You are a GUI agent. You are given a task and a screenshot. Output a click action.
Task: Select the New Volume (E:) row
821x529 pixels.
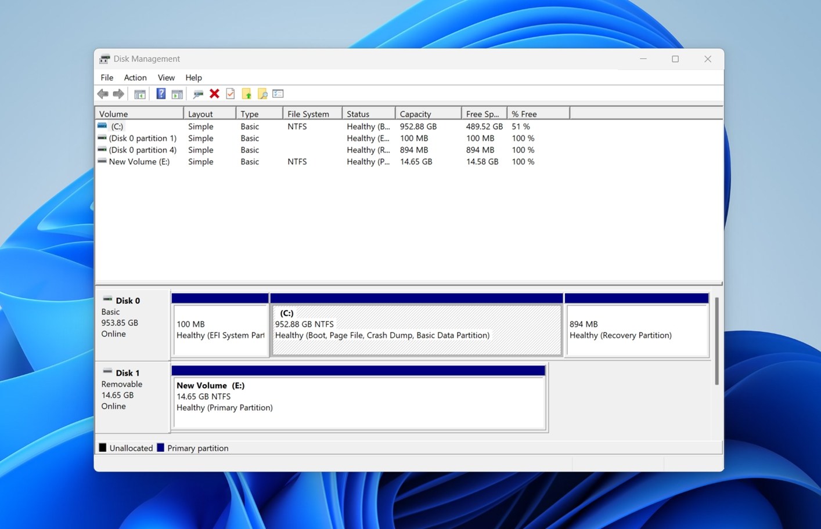click(x=139, y=161)
